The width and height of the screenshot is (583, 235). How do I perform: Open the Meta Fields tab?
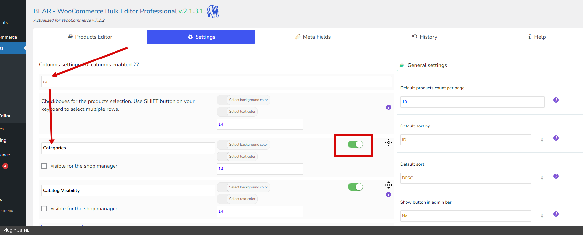point(313,37)
